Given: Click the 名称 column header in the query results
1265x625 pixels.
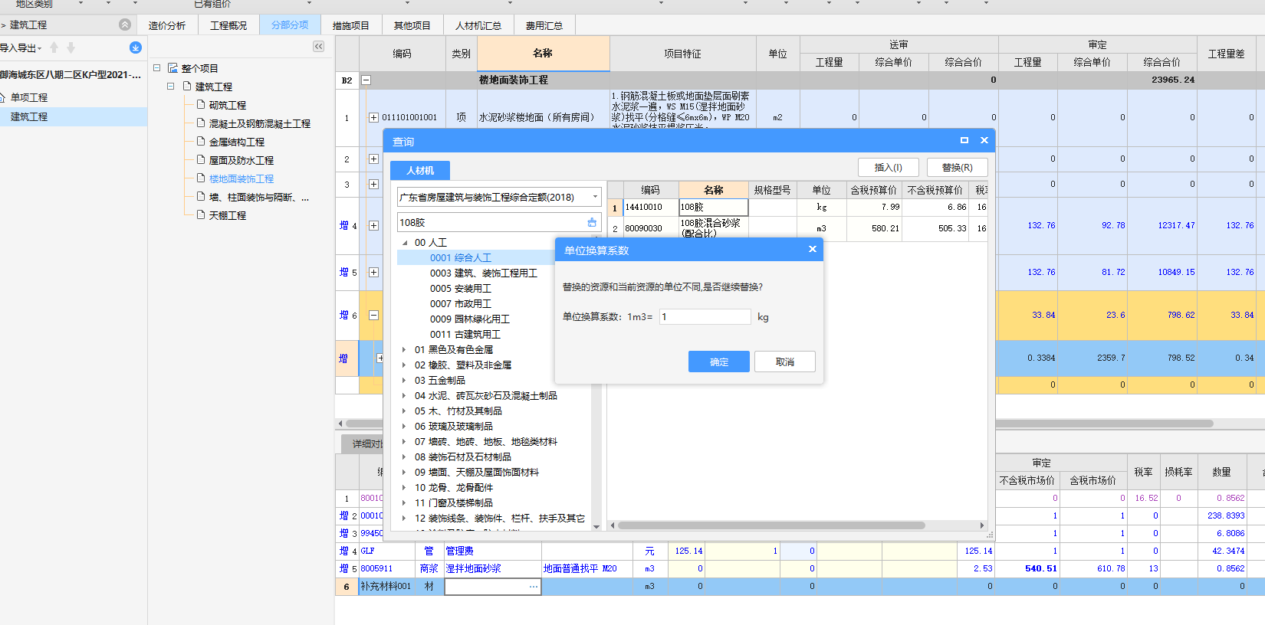Looking at the screenshot, I should [x=714, y=189].
